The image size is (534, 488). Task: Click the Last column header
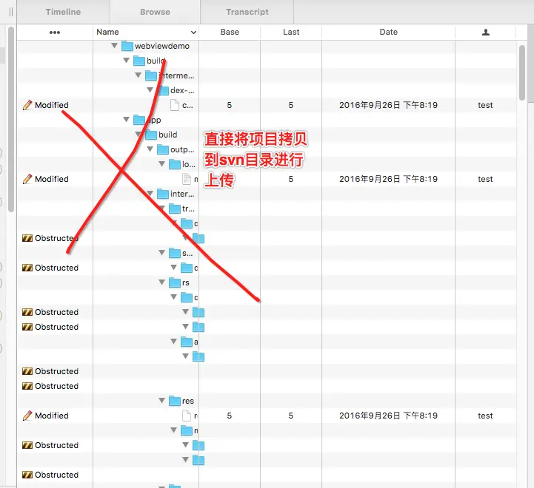pos(291,32)
